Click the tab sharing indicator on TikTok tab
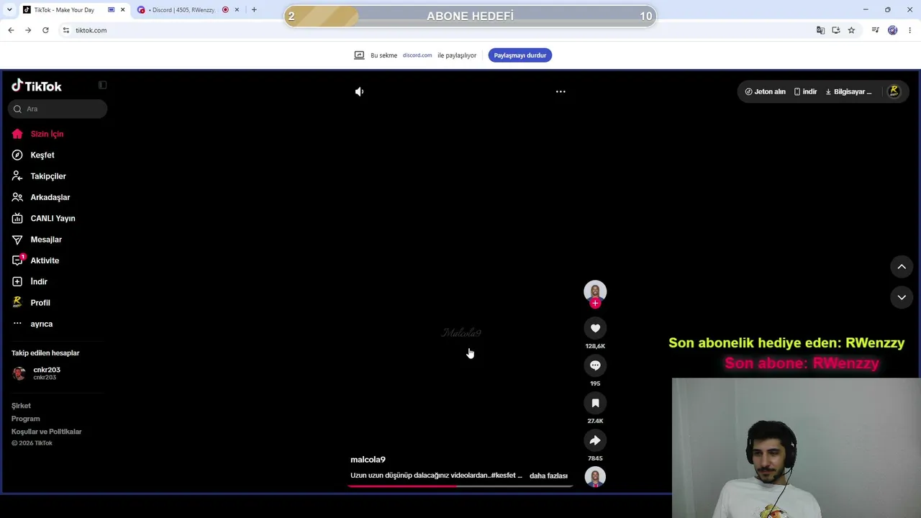Screen dimensions: 921x518 point(112,10)
